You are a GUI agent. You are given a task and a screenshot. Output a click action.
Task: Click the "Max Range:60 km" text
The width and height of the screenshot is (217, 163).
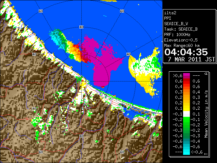182,46
